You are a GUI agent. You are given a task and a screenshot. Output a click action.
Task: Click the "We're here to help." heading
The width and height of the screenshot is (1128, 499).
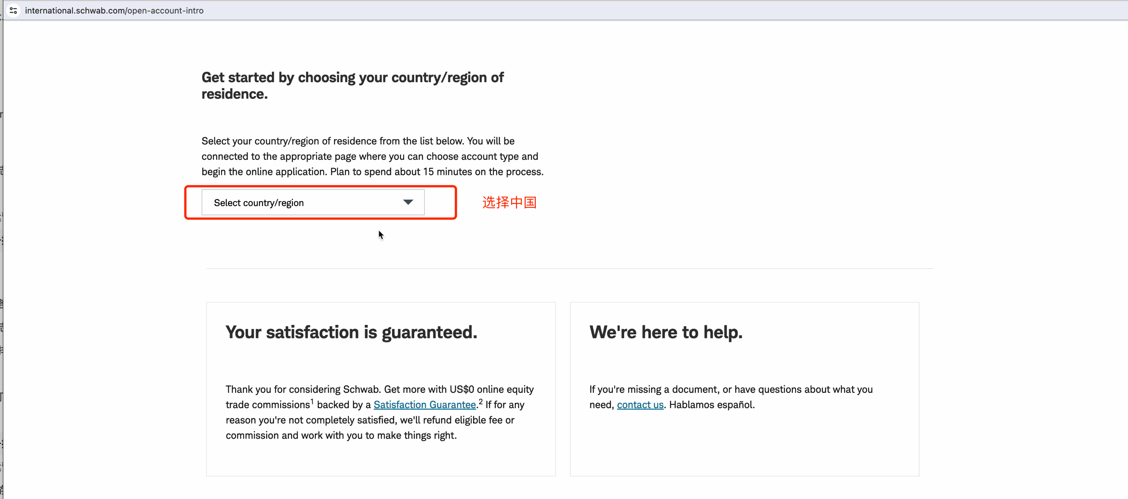pos(666,332)
